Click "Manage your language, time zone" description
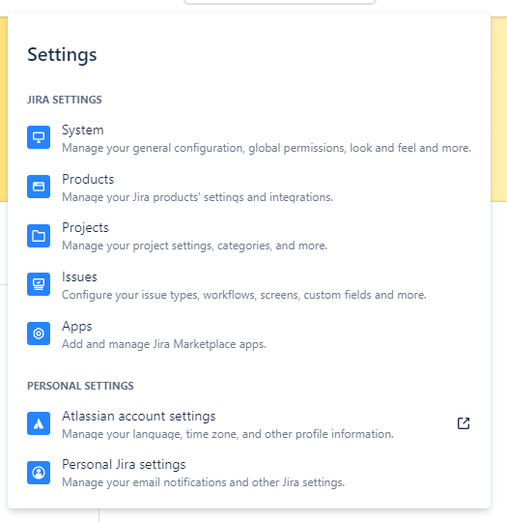Image resolution: width=507 pixels, height=522 pixels. pyautogui.click(x=228, y=434)
